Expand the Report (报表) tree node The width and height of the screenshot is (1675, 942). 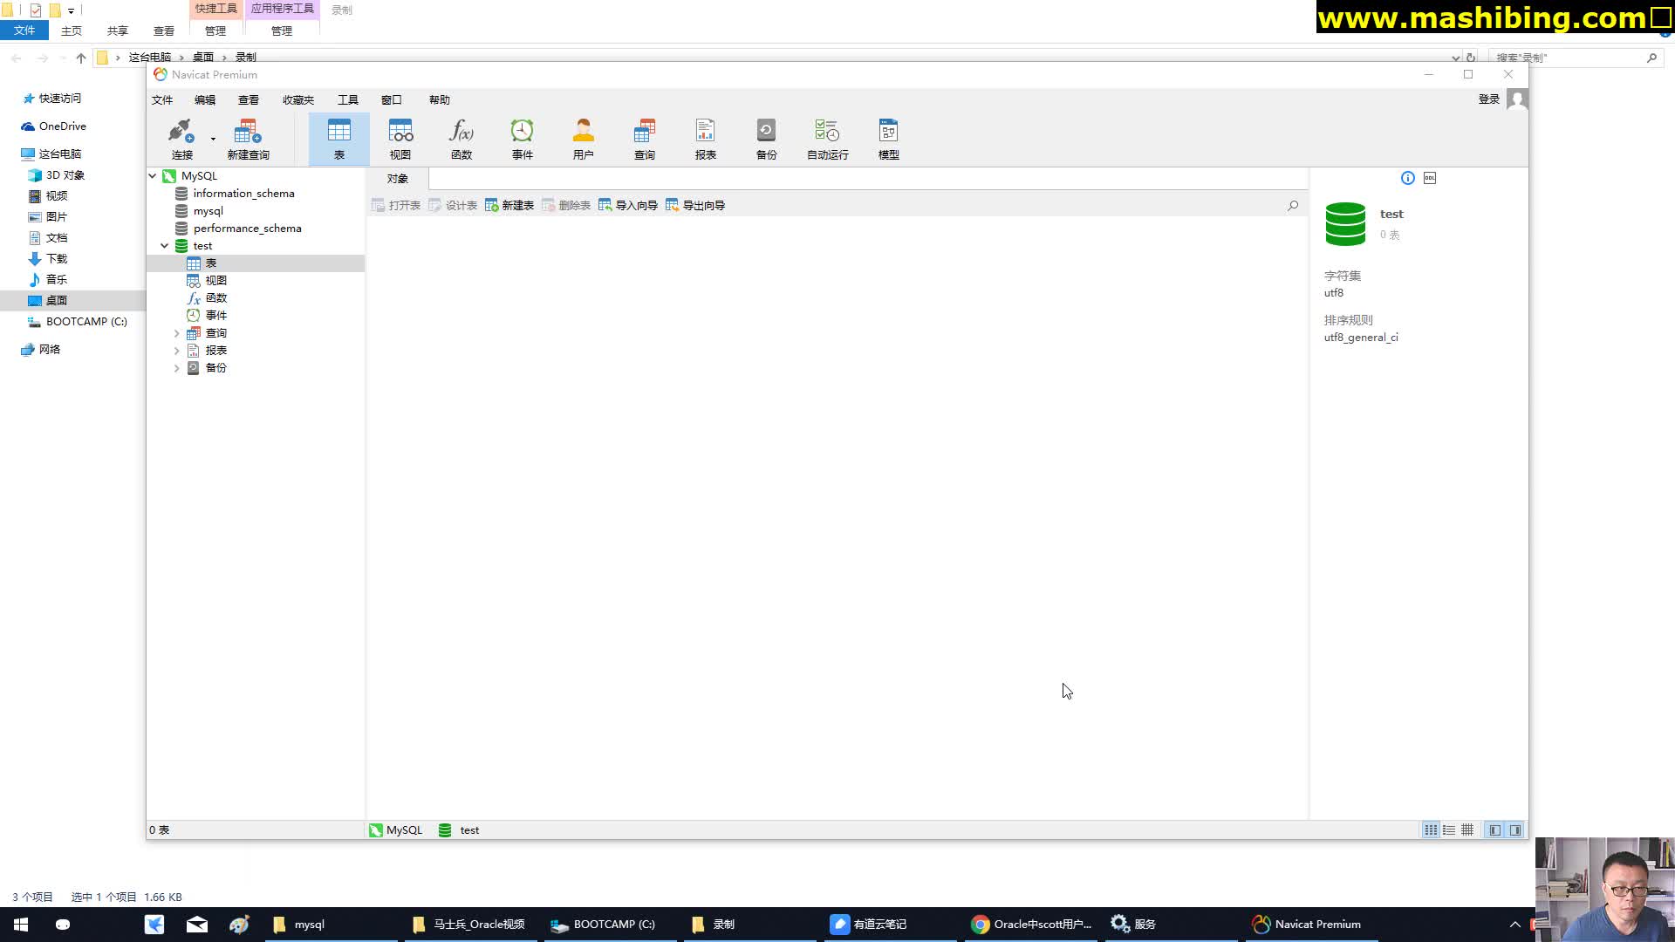pos(176,351)
